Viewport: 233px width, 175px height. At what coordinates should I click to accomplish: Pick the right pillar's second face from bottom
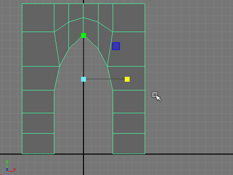tap(129, 123)
